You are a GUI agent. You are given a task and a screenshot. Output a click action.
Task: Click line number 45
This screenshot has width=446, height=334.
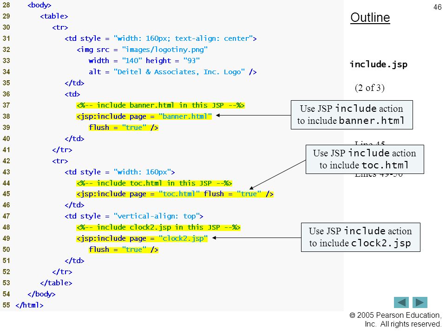[6, 194]
